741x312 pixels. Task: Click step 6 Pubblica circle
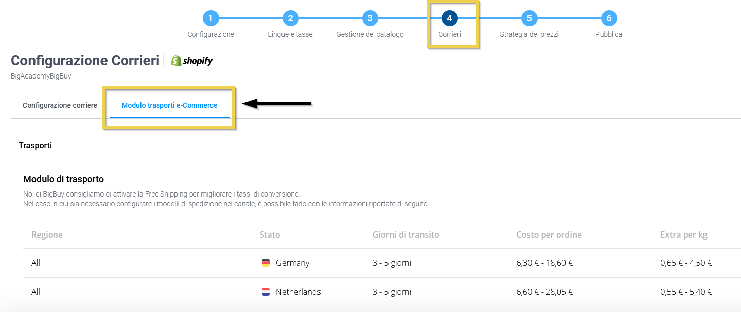609,19
